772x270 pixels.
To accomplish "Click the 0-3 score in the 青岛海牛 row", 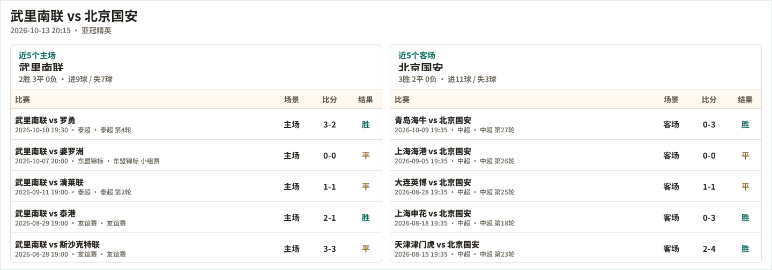I will [709, 124].
